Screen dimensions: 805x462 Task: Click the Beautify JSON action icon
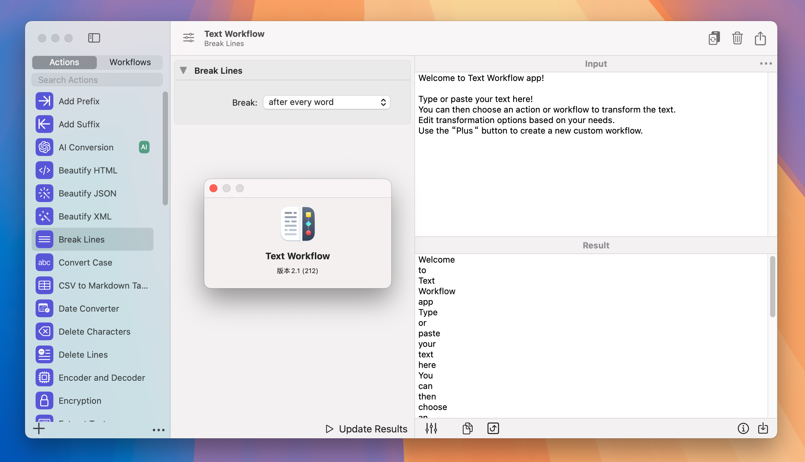tap(45, 193)
